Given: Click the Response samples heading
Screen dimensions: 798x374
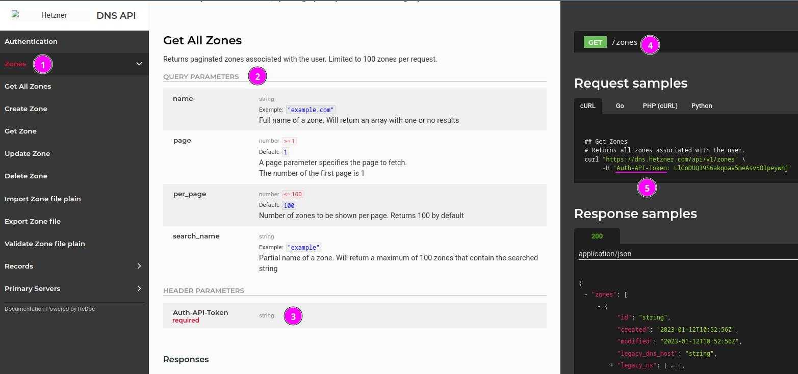Looking at the screenshot, I should tap(635, 213).
